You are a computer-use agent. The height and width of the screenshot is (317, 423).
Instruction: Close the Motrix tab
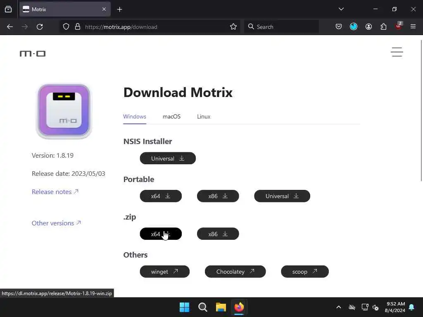104,9
